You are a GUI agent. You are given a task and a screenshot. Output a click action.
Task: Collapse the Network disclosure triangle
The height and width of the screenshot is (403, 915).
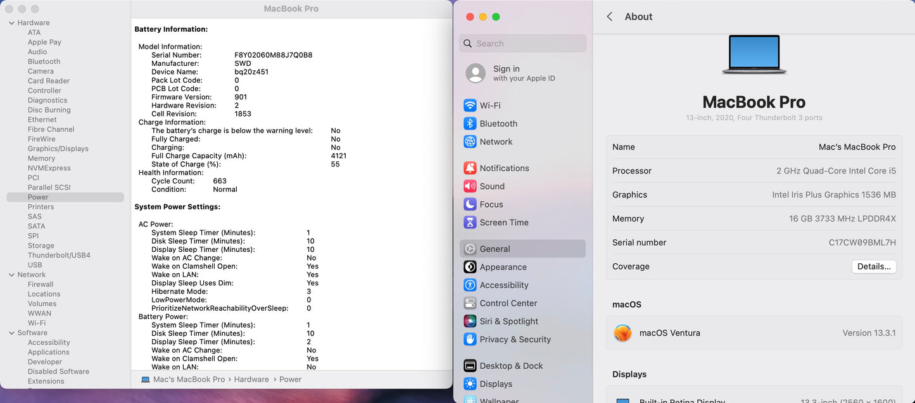(11, 275)
